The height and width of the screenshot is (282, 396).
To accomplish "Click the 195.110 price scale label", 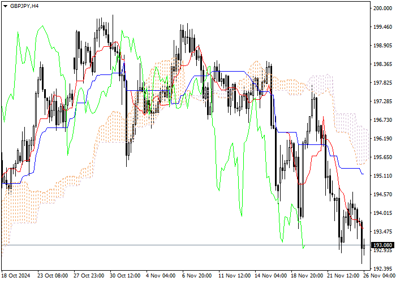I will (382, 176).
